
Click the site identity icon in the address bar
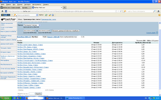[6, 11]
